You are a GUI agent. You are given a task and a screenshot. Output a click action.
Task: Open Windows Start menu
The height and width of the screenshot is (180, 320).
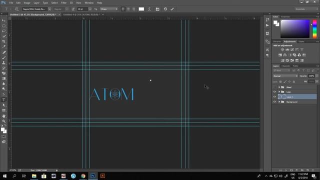pyautogui.click(x=4, y=176)
